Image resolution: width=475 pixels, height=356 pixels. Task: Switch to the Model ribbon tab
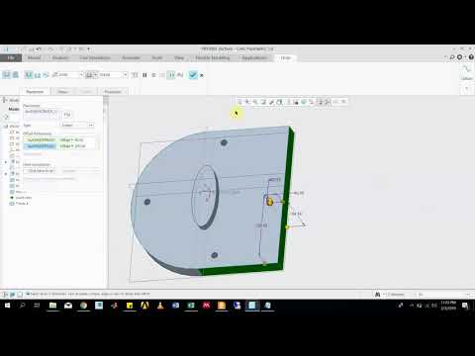click(x=34, y=57)
